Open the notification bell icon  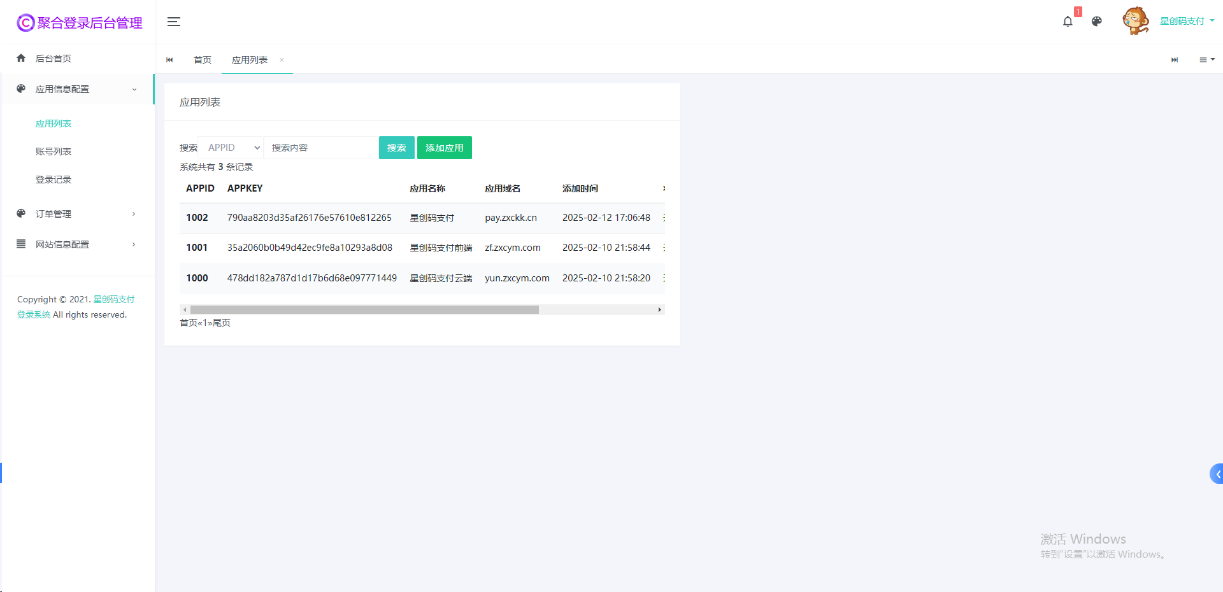pos(1068,22)
